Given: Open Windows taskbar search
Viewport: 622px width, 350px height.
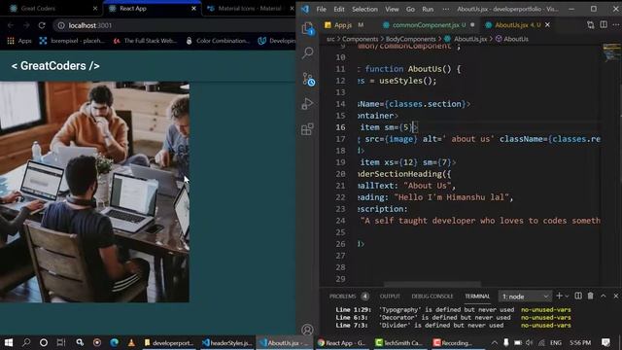Looking at the screenshot, I should 26,342.
